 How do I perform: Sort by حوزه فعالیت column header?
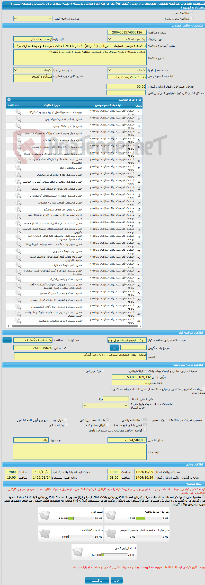52,105
